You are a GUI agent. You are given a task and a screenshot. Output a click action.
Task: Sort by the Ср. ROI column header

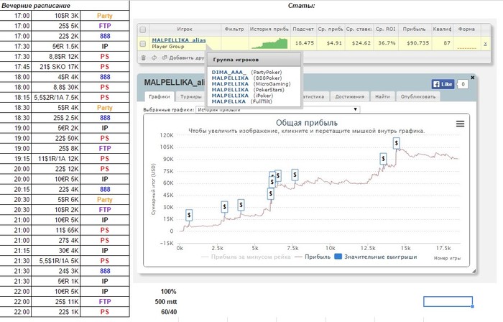(386, 29)
